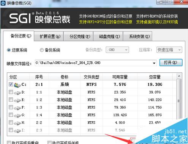Click the 卷标 column header
188x144 pixels.
point(65,77)
